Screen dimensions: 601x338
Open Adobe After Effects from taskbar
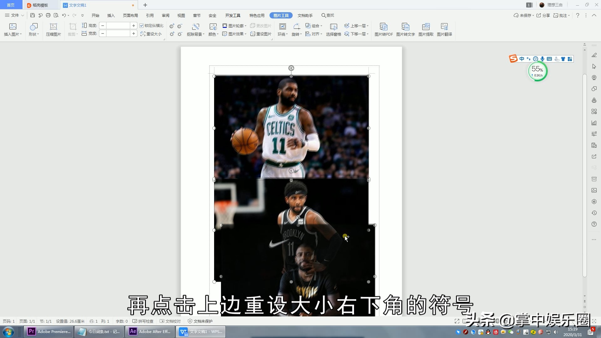(150, 331)
